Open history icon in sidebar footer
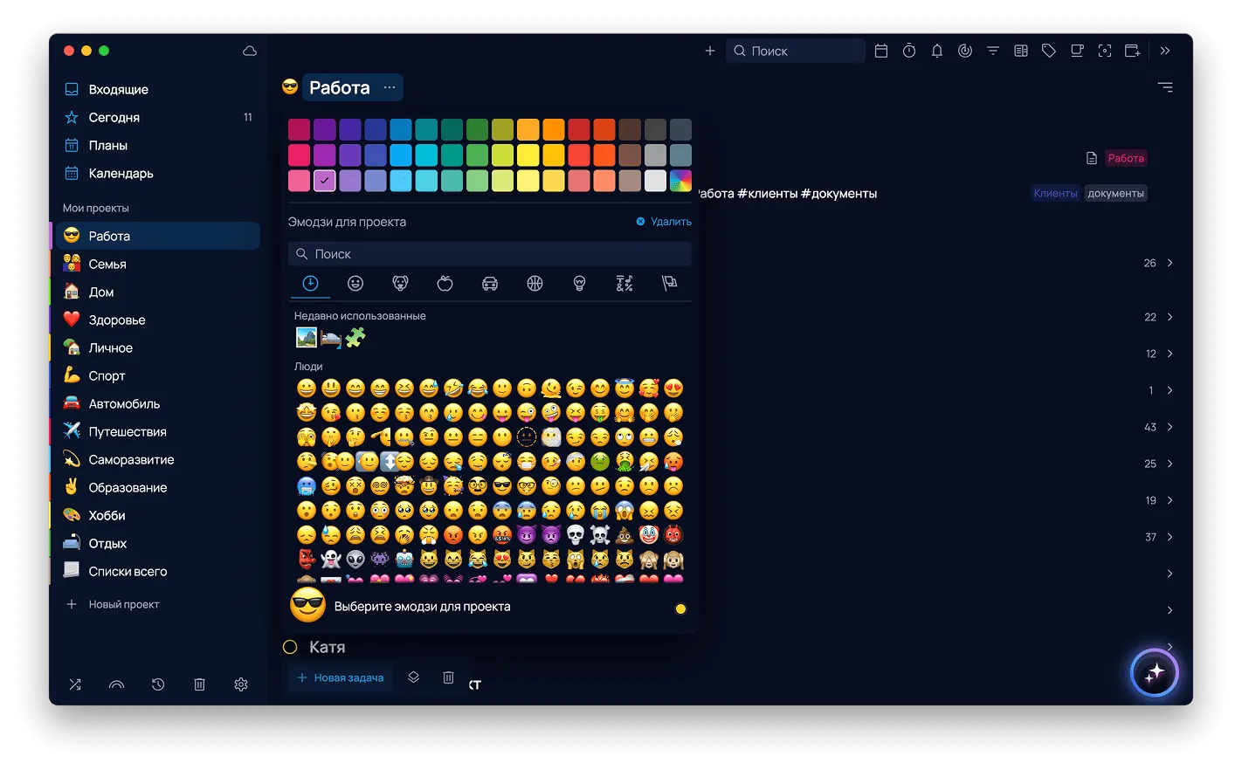This screenshot has width=1242, height=770. coord(158,684)
